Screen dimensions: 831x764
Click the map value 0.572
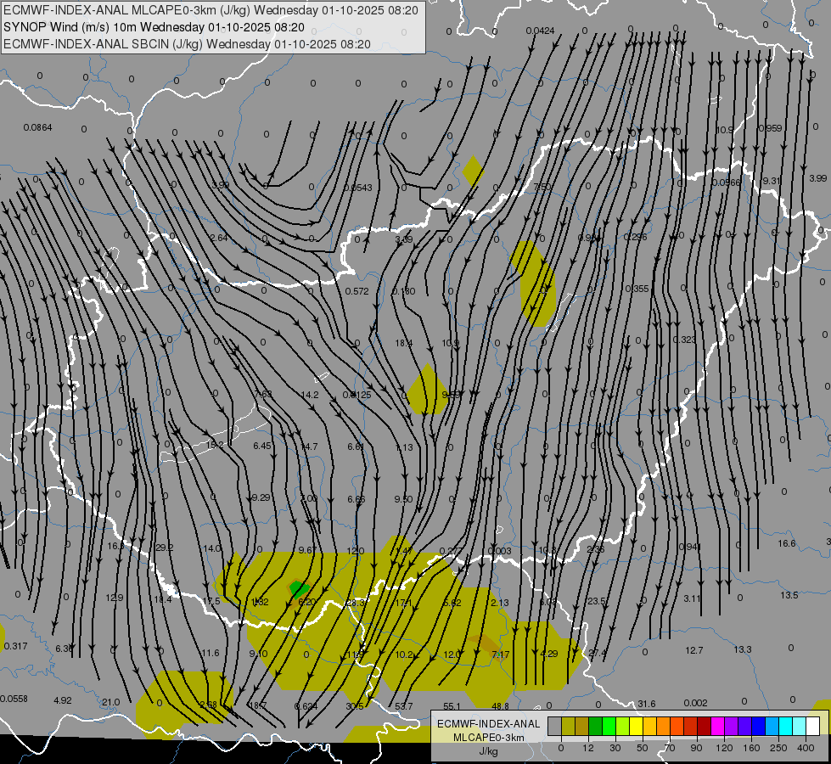pyautogui.click(x=357, y=291)
